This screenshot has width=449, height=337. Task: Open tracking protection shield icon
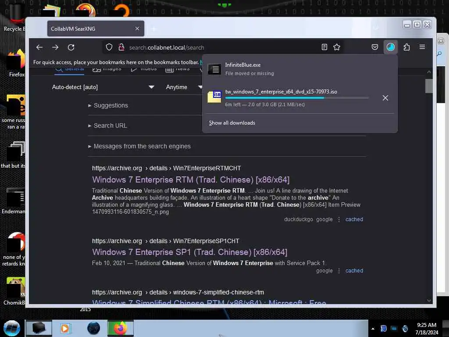coord(109,47)
